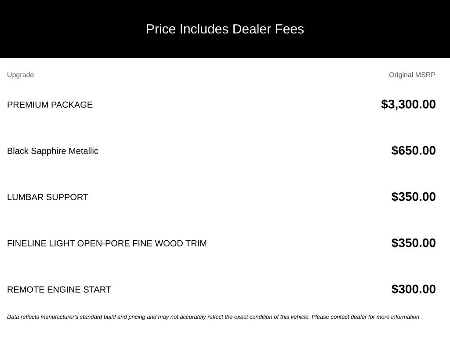This screenshot has height=338, width=450.
Task: Click the data disclaimer footnote text
Action: [214, 317]
